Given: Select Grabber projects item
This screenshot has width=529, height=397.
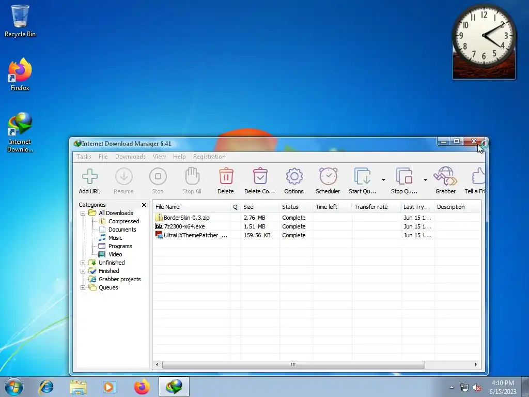Looking at the screenshot, I should click(x=119, y=279).
